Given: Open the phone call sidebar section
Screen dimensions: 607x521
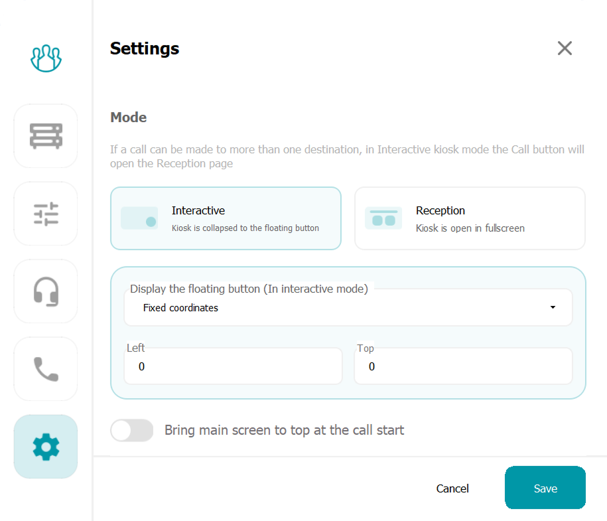Looking at the screenshot, I should click(46, 369).
